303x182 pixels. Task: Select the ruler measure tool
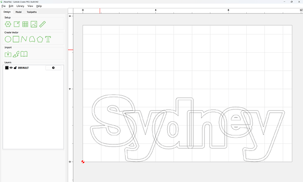pyautogui.click(x=43, y=24)
